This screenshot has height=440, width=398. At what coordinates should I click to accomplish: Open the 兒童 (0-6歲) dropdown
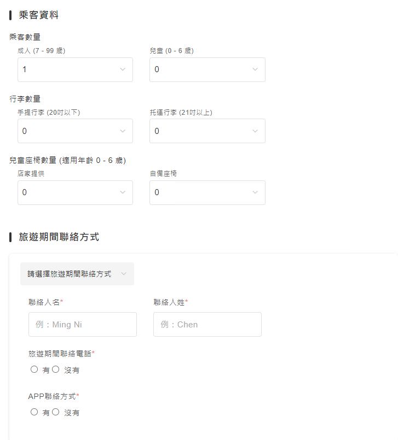pos(207,69)
